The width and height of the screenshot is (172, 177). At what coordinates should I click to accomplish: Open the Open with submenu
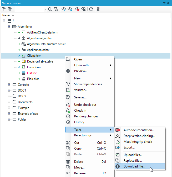pyautogui.click(x=90, y=65)
